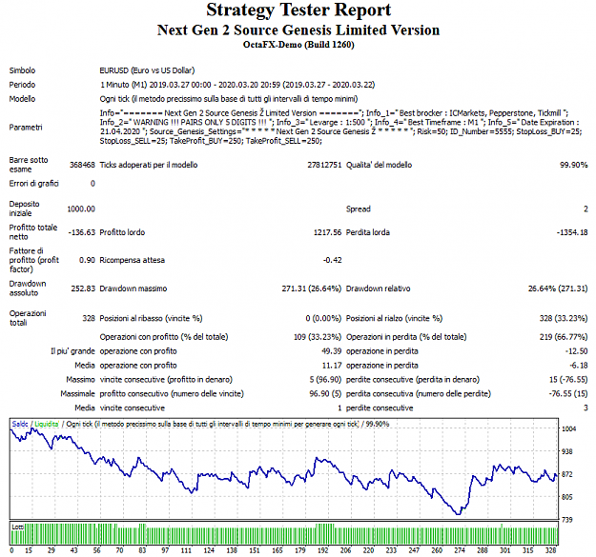Click the 'Saldo' legend in the chart
596x557 pixels.
click(x=20, y=425)
